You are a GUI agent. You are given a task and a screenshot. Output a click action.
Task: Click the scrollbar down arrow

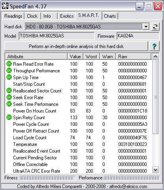[156, 170]
